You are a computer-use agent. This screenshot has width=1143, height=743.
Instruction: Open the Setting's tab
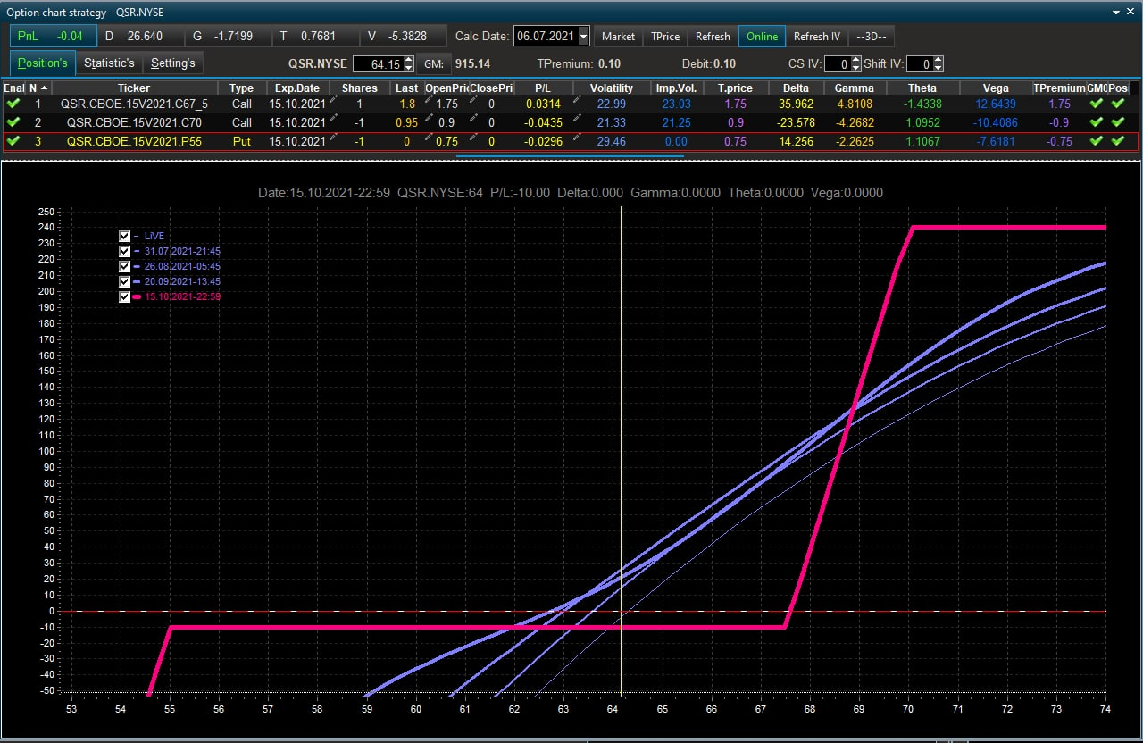173,63
